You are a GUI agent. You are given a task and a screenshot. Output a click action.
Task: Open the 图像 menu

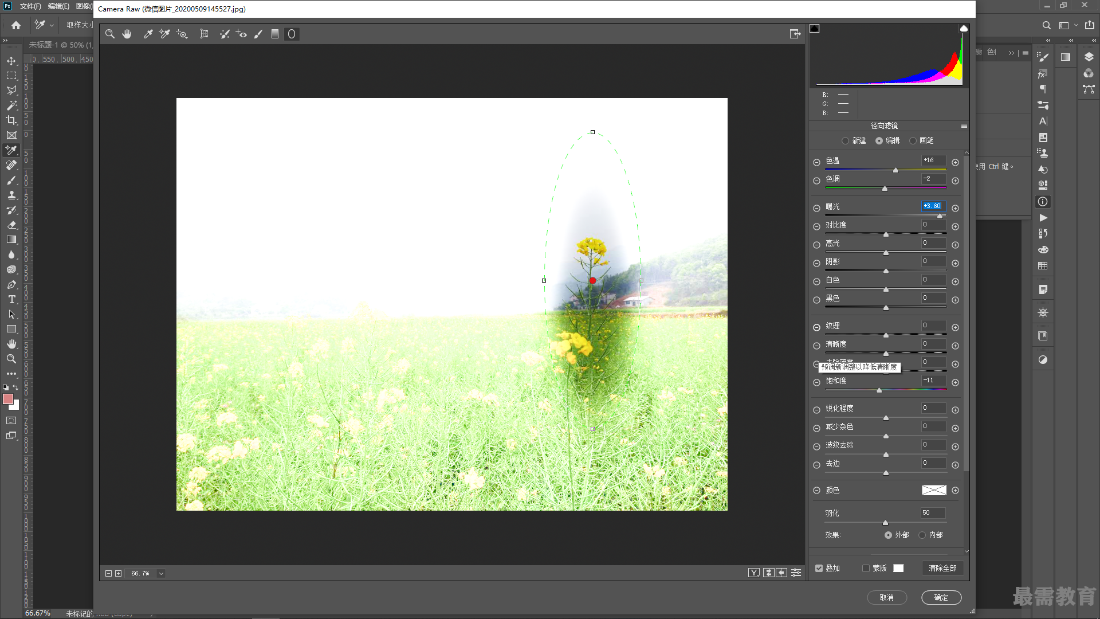point(84,6)
